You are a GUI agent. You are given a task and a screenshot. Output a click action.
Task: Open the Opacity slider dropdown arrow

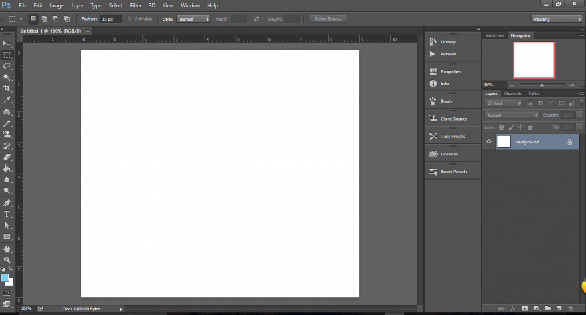(x=580, y=115)
